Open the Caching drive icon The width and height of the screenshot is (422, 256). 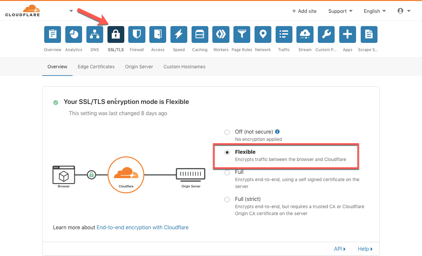200,35
